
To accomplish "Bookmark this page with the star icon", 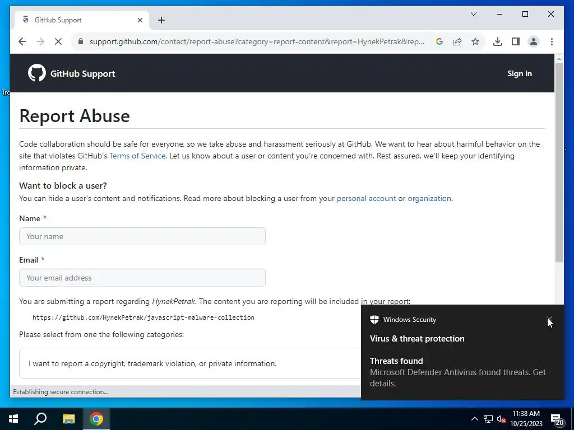I will [475, 41].
